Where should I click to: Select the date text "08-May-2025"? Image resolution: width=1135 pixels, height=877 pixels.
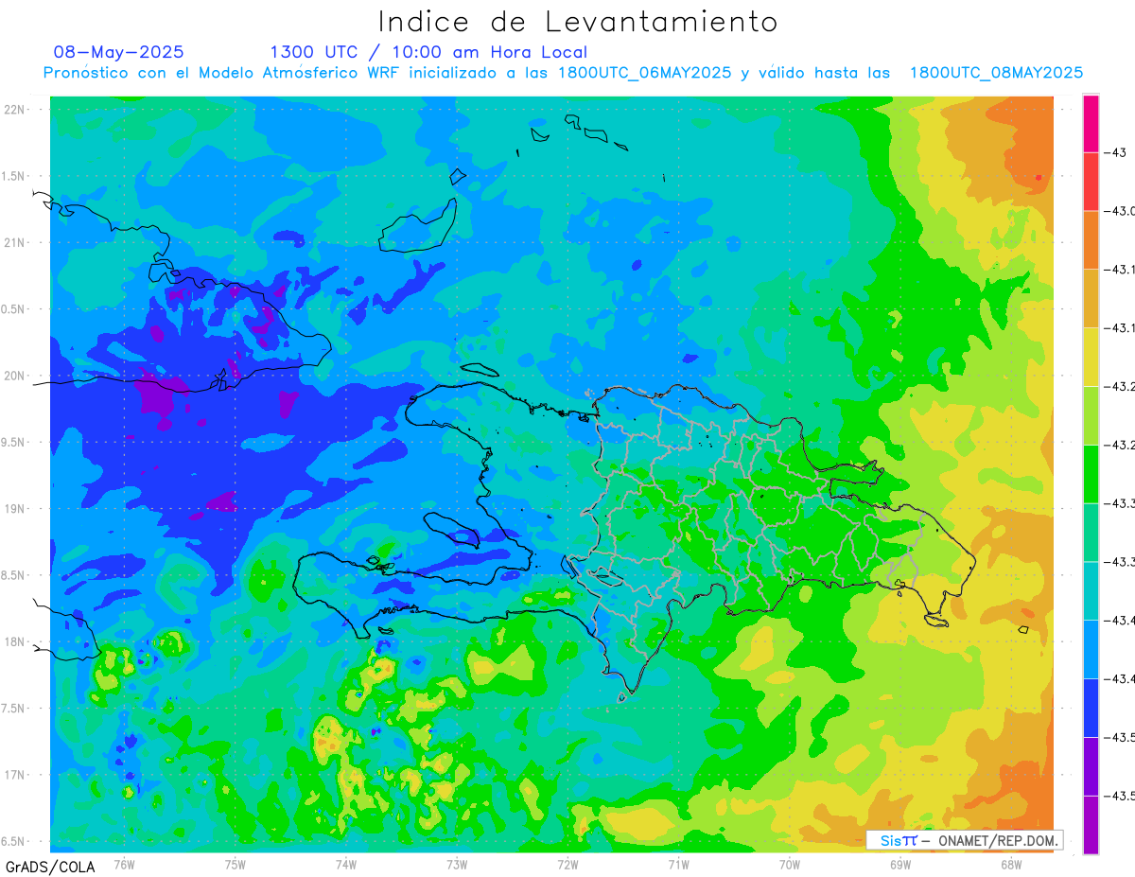(x=118, y=52)
